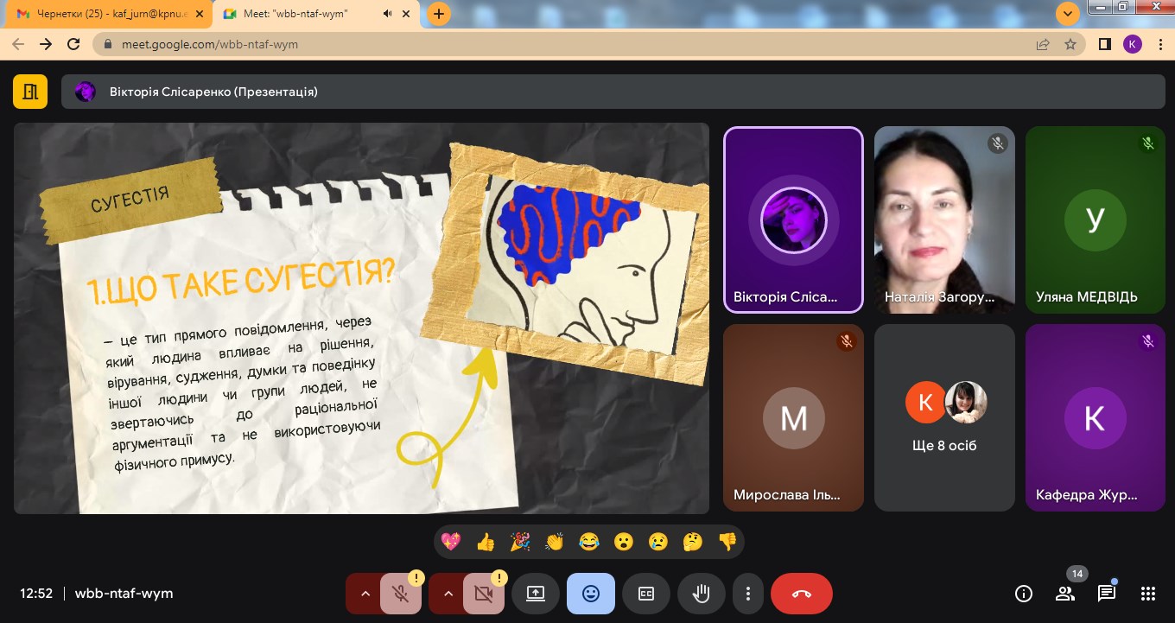Open the Activities grid icon

pyautogui.click(x=1147, y=594)
